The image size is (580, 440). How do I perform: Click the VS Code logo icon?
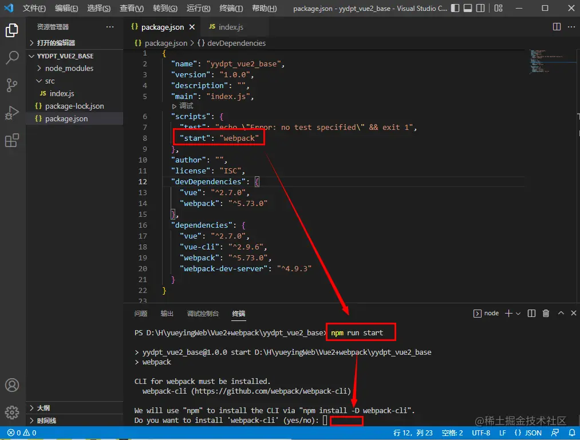[x=9, y=8]
